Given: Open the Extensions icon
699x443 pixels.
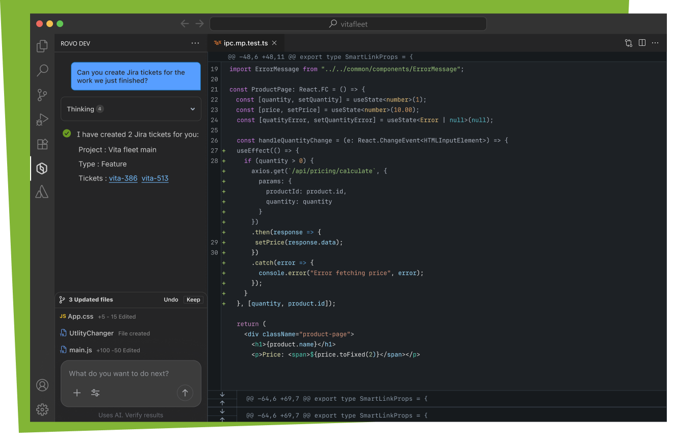Looking at the screenshot, I should click(42, 144).
